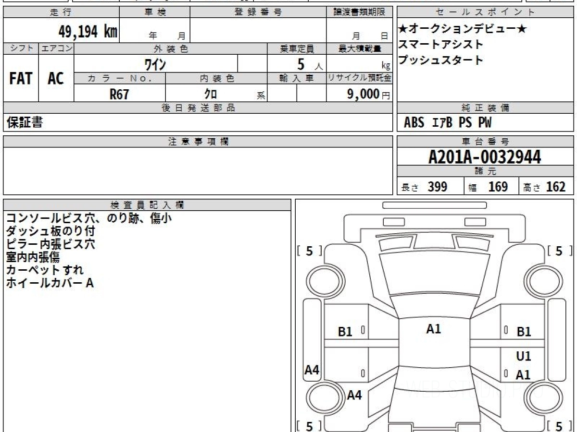577x432 pixels.
Task: Click the エアコン column header
Action: (x=56, y=48)
